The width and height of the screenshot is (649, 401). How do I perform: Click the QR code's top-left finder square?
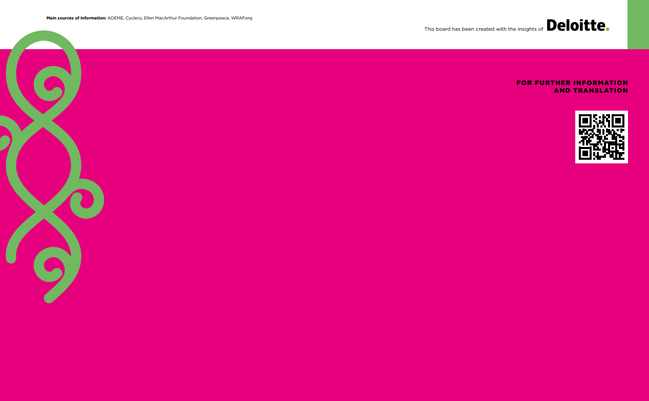point(584,120)
